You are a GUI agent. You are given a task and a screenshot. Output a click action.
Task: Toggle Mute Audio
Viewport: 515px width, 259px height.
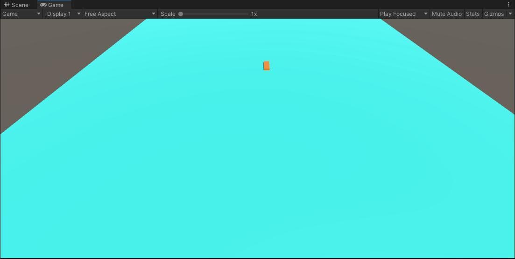[x=447, y=14]
